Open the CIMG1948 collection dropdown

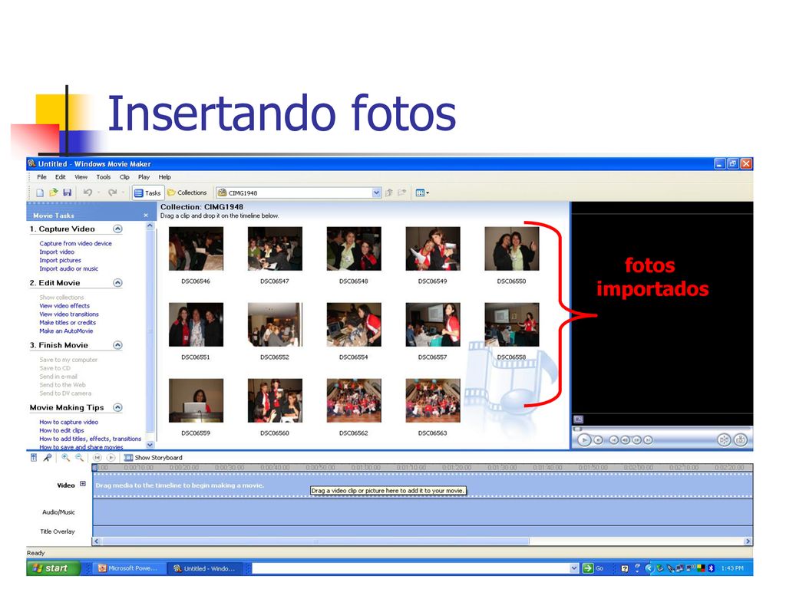coord(376,192)
